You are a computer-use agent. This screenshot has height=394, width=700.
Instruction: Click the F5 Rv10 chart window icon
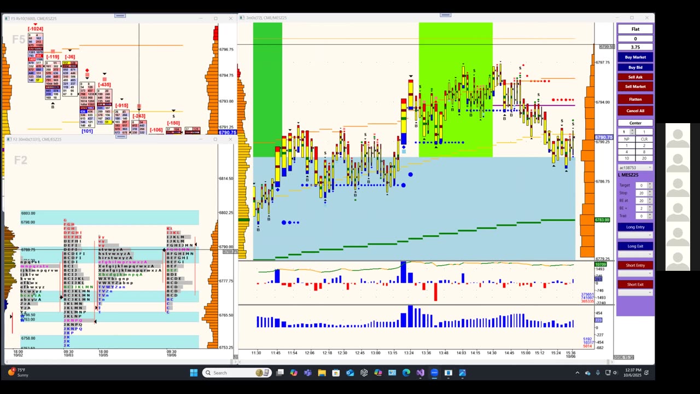tap(7, 19)
